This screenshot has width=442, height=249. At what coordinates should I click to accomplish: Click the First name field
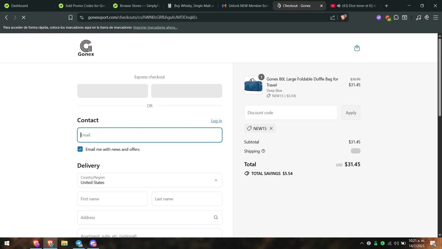tap(112, 199)
